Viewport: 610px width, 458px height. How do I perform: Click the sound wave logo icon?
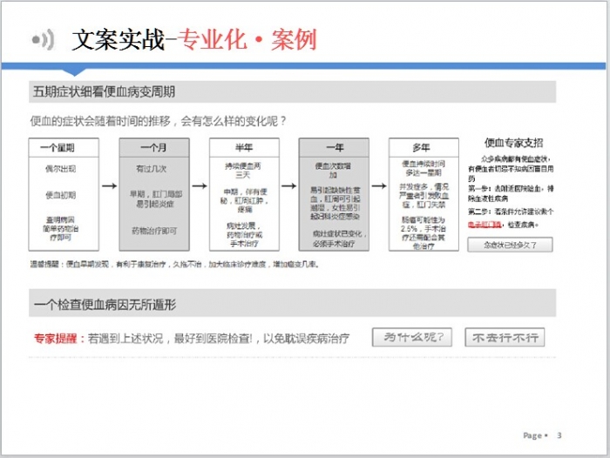click(43, 39)
